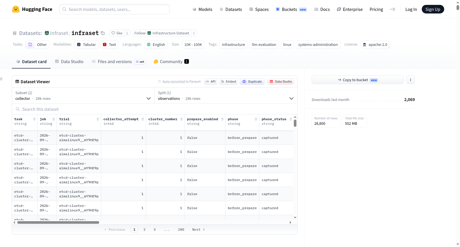Focus the Search this dataset field
Viewport: 460px width, 247px height.
155,109
